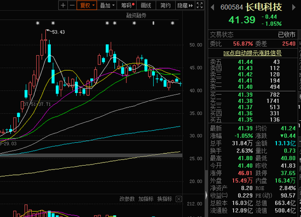Select 买一 price 41.39

[x=245, y=95]
